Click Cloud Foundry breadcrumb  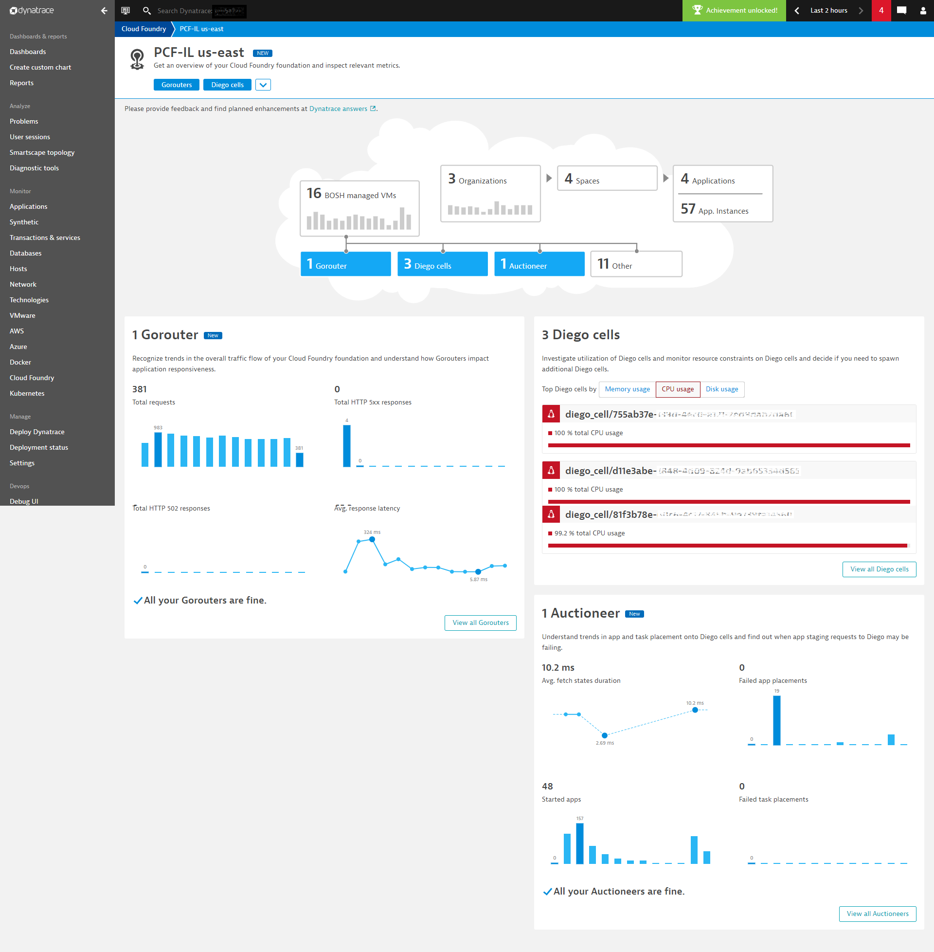[x=143, y=29]
